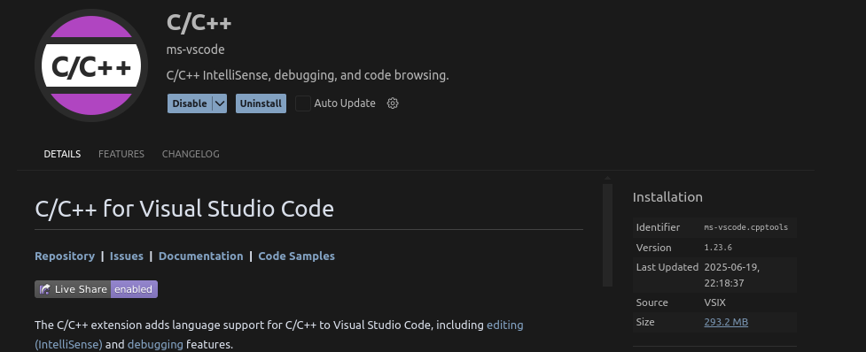The image size is (866, 352).
Task: Switch to the CHANGELOG tab
Action: pyautogui.click(x=191, y=154)
